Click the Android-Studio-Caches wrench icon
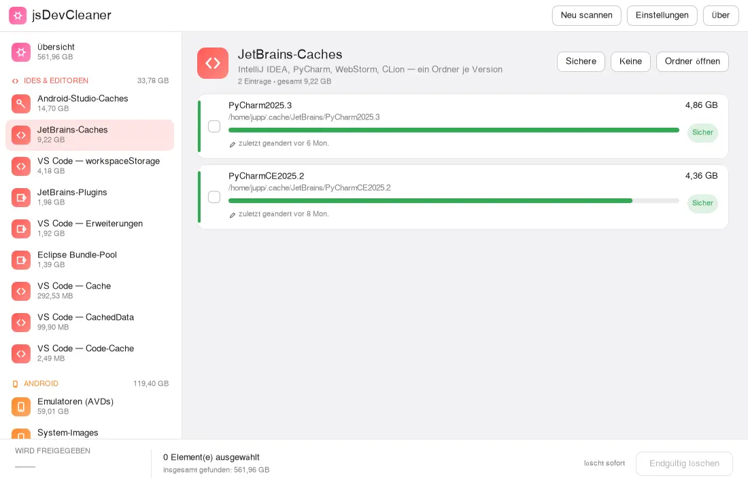The width and height of the screenshot is (748, 489). tap(21, 103)
